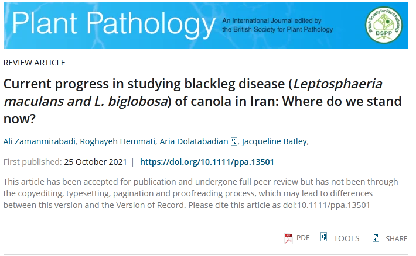Open author Roghayeh Hemmati's details
The image size is (416, 256).
(118, 141)
